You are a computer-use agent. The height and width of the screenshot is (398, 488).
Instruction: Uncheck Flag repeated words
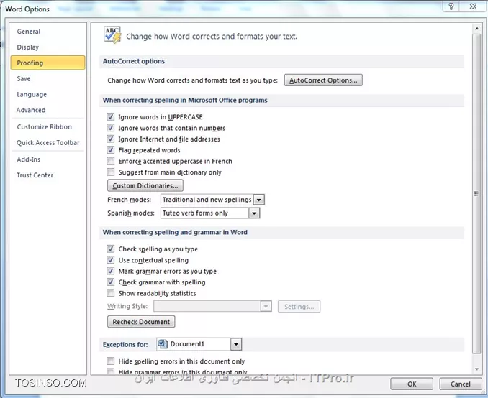pyautogui.click(x=111, y=150)
